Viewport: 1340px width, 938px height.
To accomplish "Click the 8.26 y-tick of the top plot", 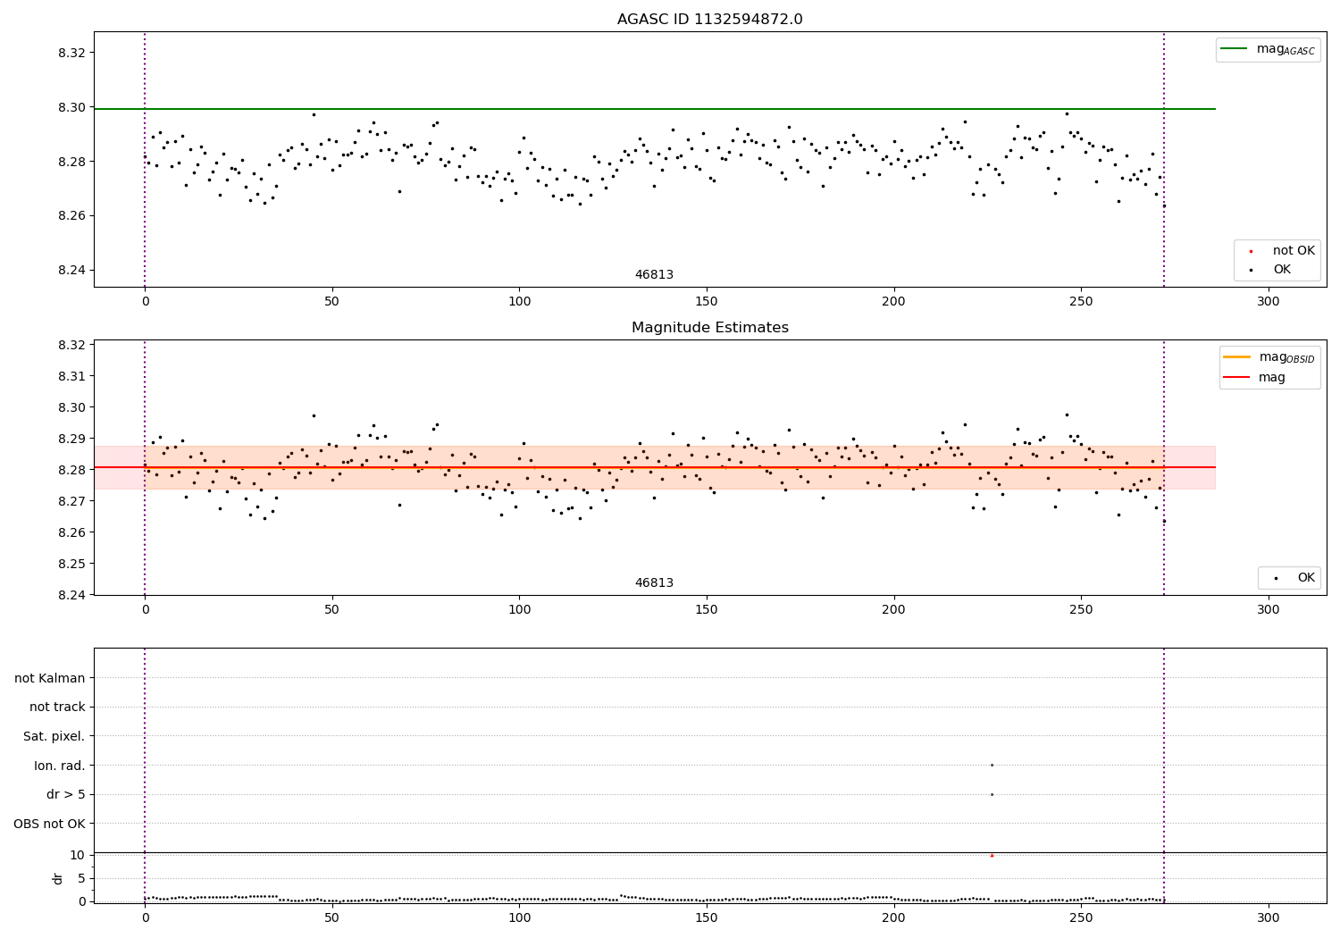I will click(x=71, y=216).
